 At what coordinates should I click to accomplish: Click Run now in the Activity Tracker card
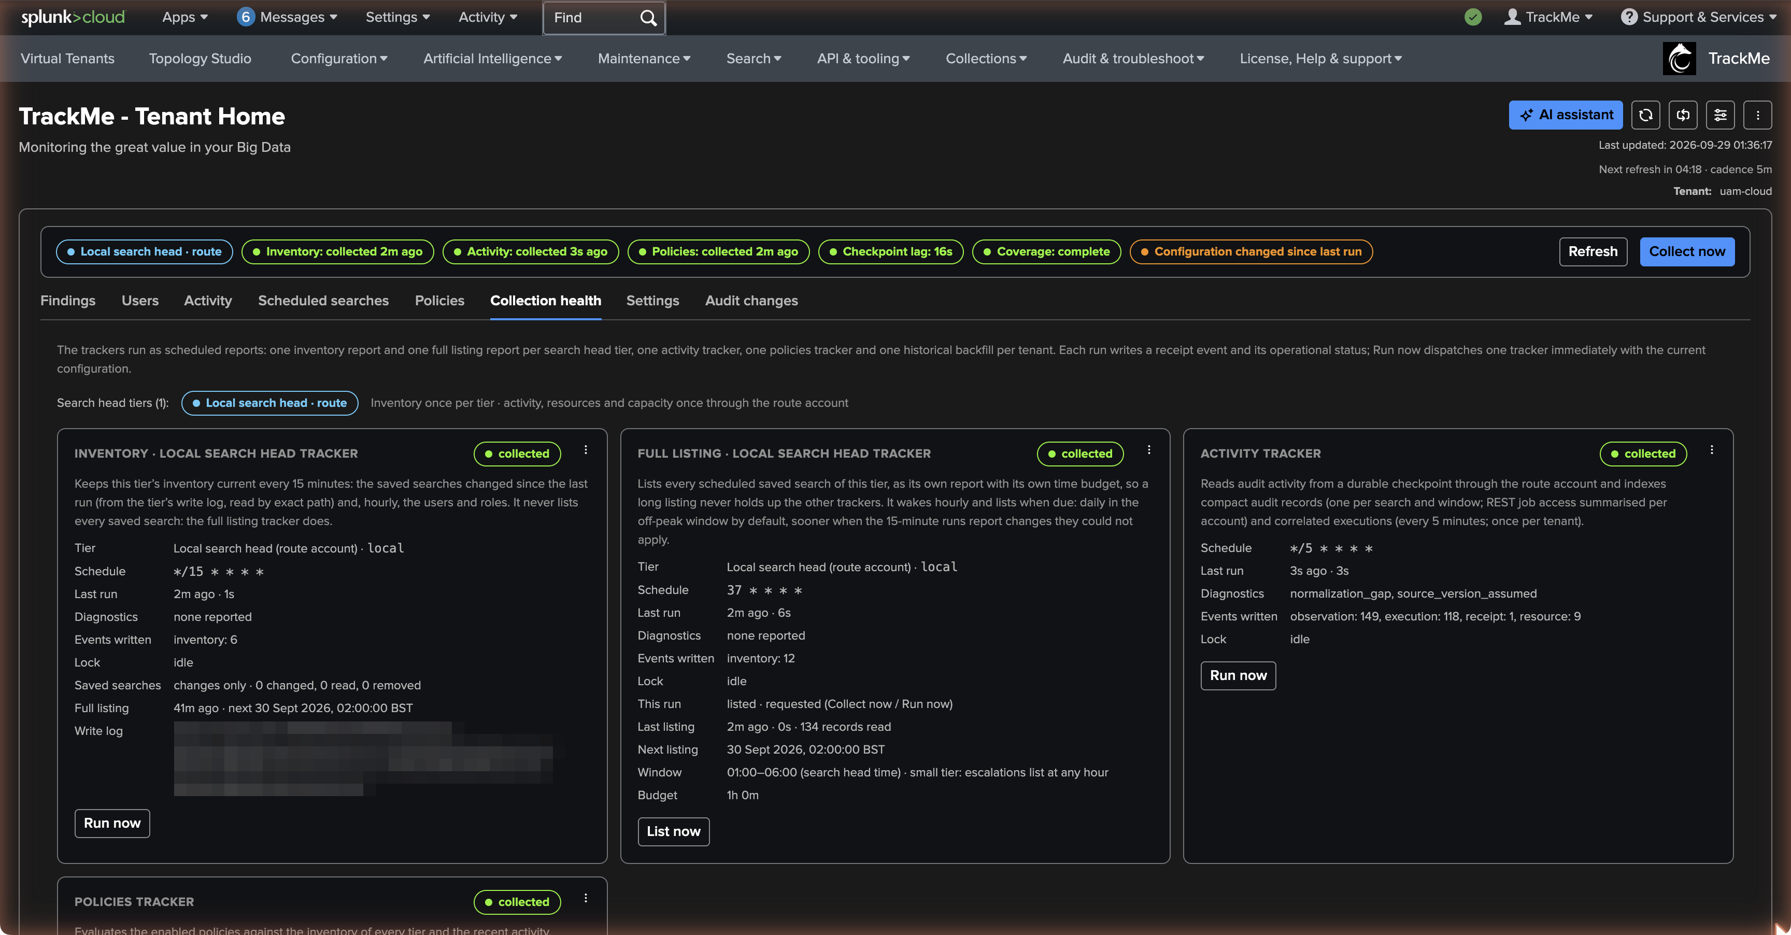click(x=1238, y=676)
